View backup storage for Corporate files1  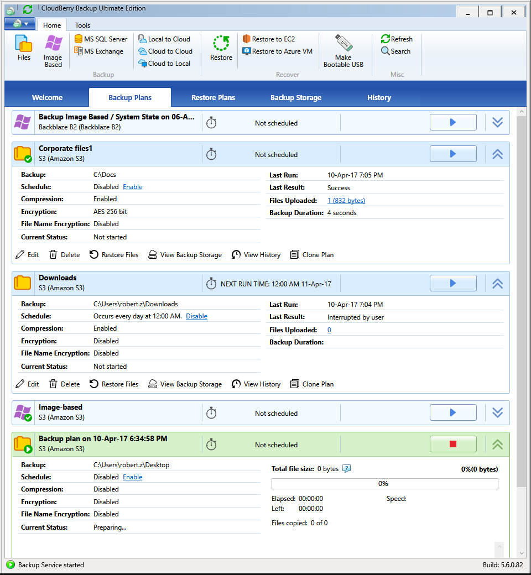[x=185, y=254]
